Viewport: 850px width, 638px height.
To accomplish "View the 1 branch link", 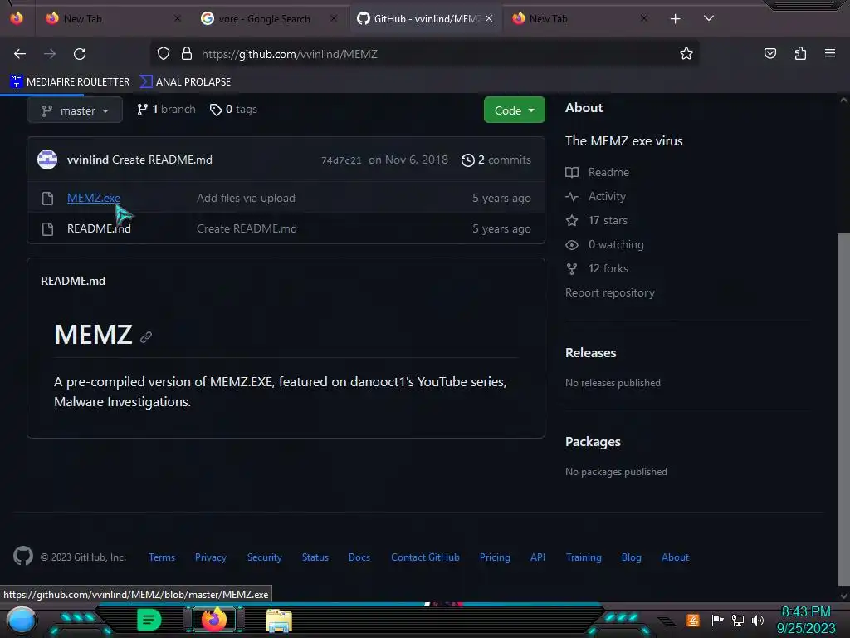I will click(x=166, y=110).
